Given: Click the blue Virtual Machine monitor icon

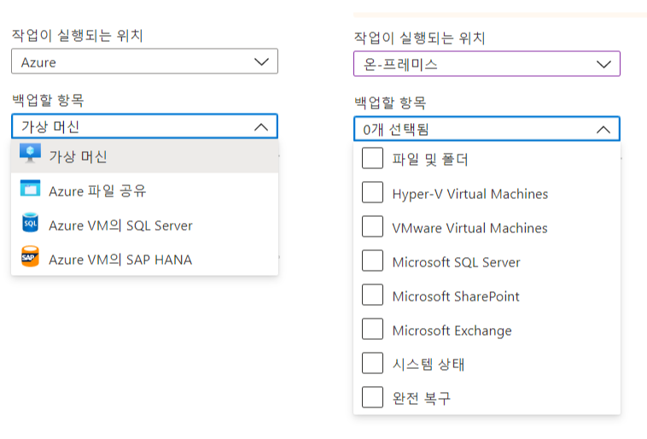Looking at the screenshot, I should 30,154.
